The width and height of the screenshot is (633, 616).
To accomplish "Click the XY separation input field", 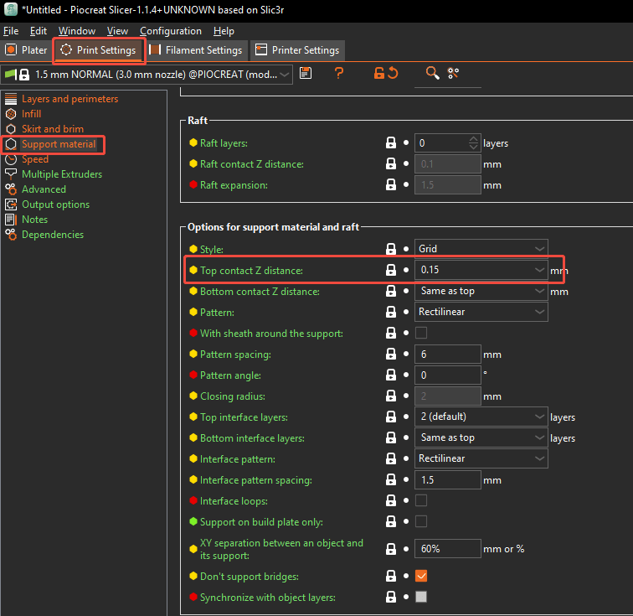I will click(x=447, y=549).
